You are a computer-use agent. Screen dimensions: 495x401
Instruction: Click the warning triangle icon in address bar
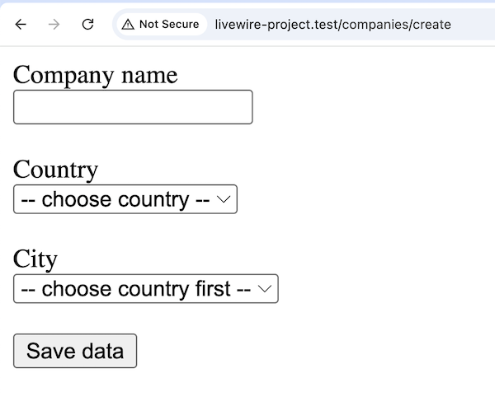tap(128, 24)
